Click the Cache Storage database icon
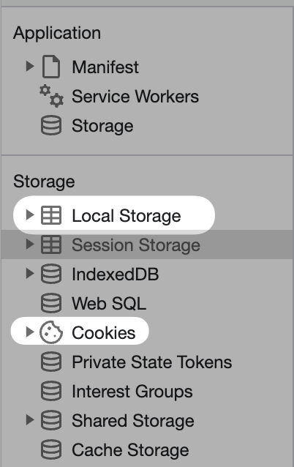The height and width of the screenshot is (467, 294). 51,449
